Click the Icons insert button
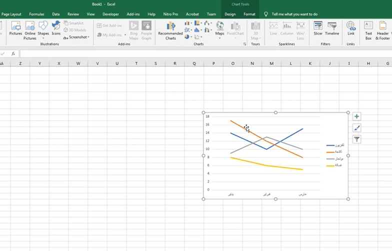Screen dimensions: 392x251 point(56,29)
